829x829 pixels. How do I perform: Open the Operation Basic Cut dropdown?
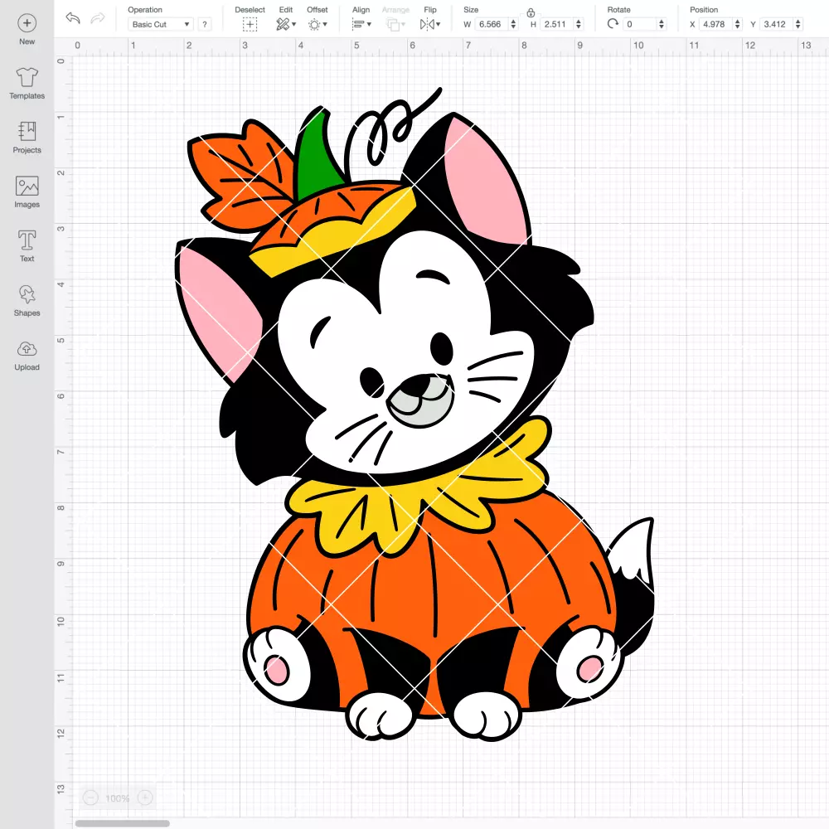(160, 24)
